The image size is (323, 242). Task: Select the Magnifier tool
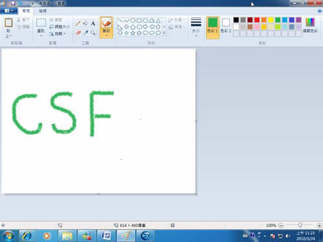coord(93,33)
